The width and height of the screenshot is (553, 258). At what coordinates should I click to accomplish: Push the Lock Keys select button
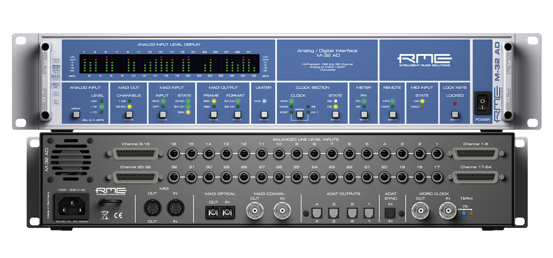point(455,114)
